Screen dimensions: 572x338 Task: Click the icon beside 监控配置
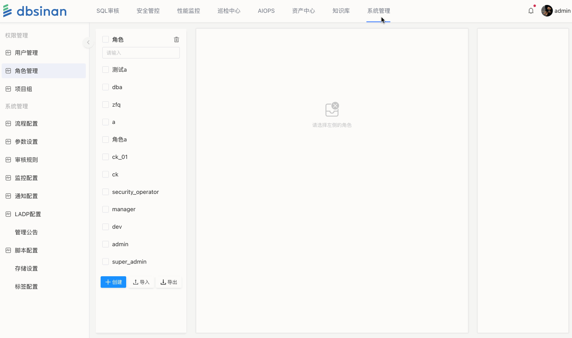[x=8, y=178]
